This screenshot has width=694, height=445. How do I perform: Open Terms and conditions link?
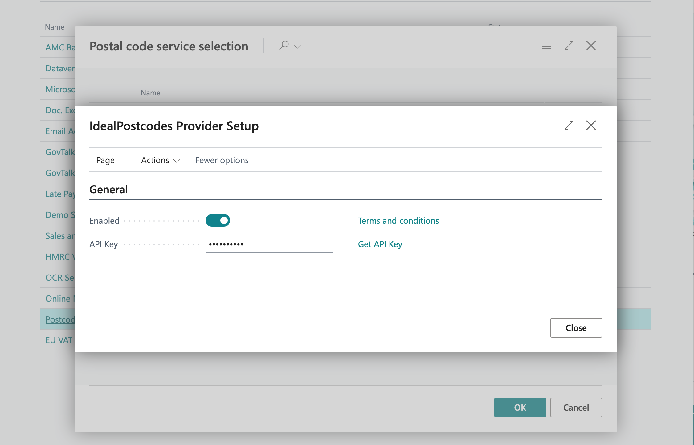click(x=398, y=221)
